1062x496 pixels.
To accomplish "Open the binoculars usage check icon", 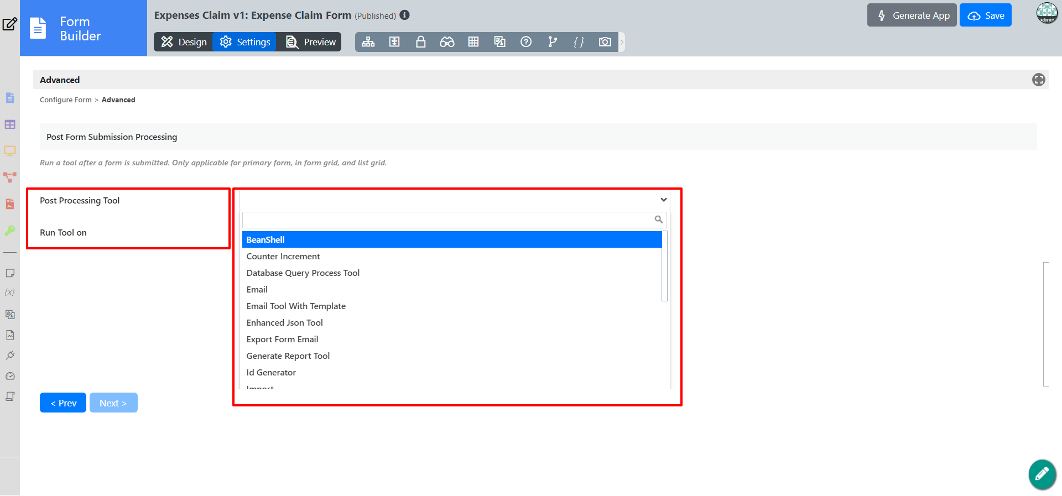I will coord(447,42).
